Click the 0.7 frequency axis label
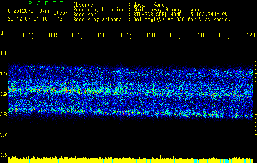The width and height of the screenshot is (257, 163). (x=3, y=134)
